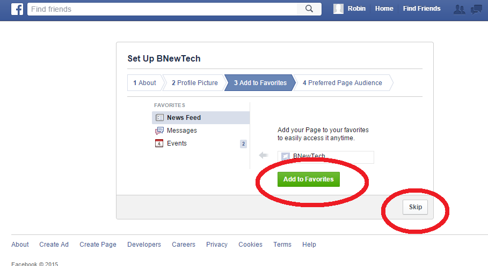Click the Events calendar icon
The width and height of the screenshot is (488, 266).
[159, 143]
